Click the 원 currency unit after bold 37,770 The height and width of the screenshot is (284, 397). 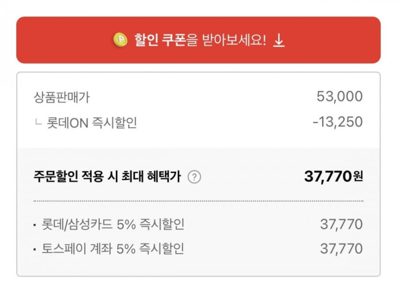coord(358,177)
